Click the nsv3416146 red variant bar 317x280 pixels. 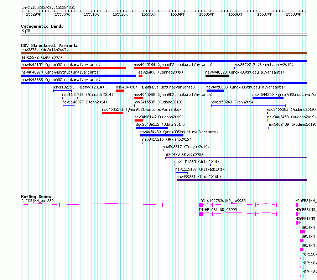(139, 120)
